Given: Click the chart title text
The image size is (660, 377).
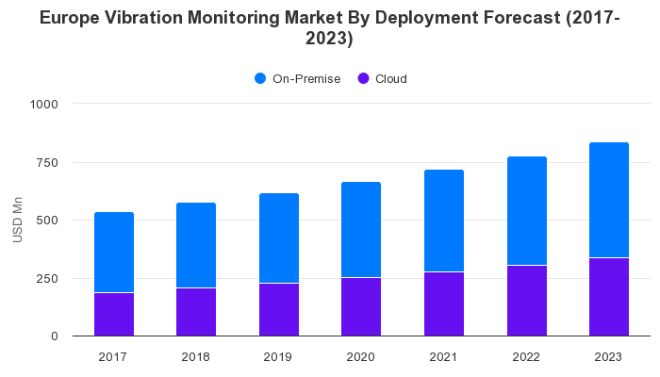Looking at the screenshot, I should pyautogui.click(x=330, y=27).
